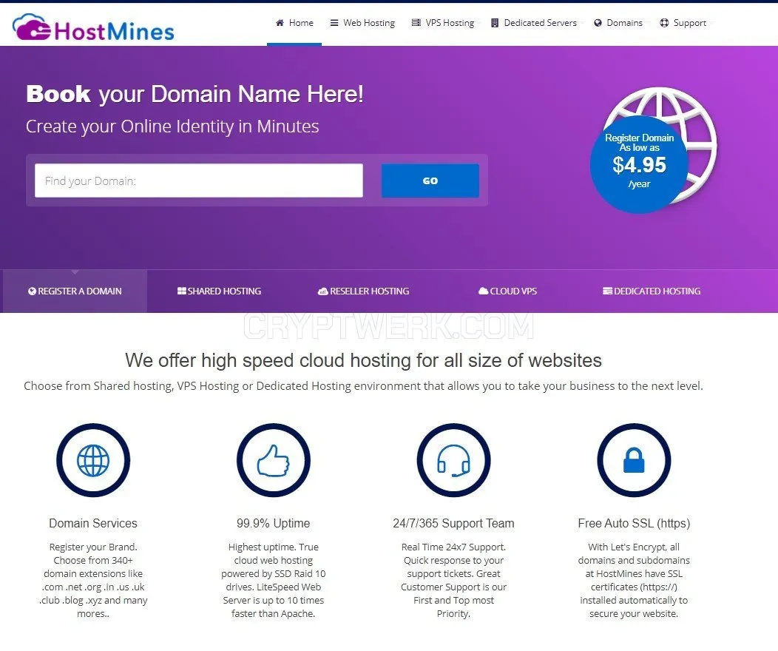Click the server icon beside Dedicated Servers
The height and width of the screenshot is (651, 778).
[x=495, y=23]
